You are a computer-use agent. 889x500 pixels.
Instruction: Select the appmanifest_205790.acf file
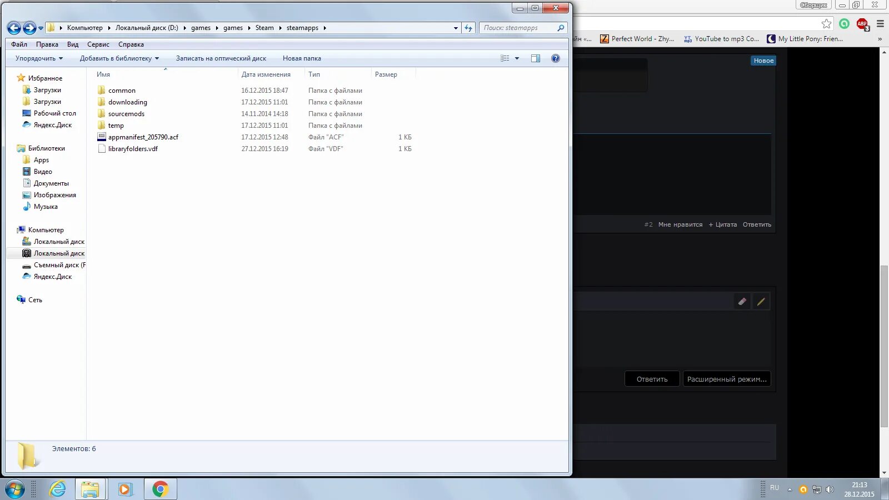[143, 137]
